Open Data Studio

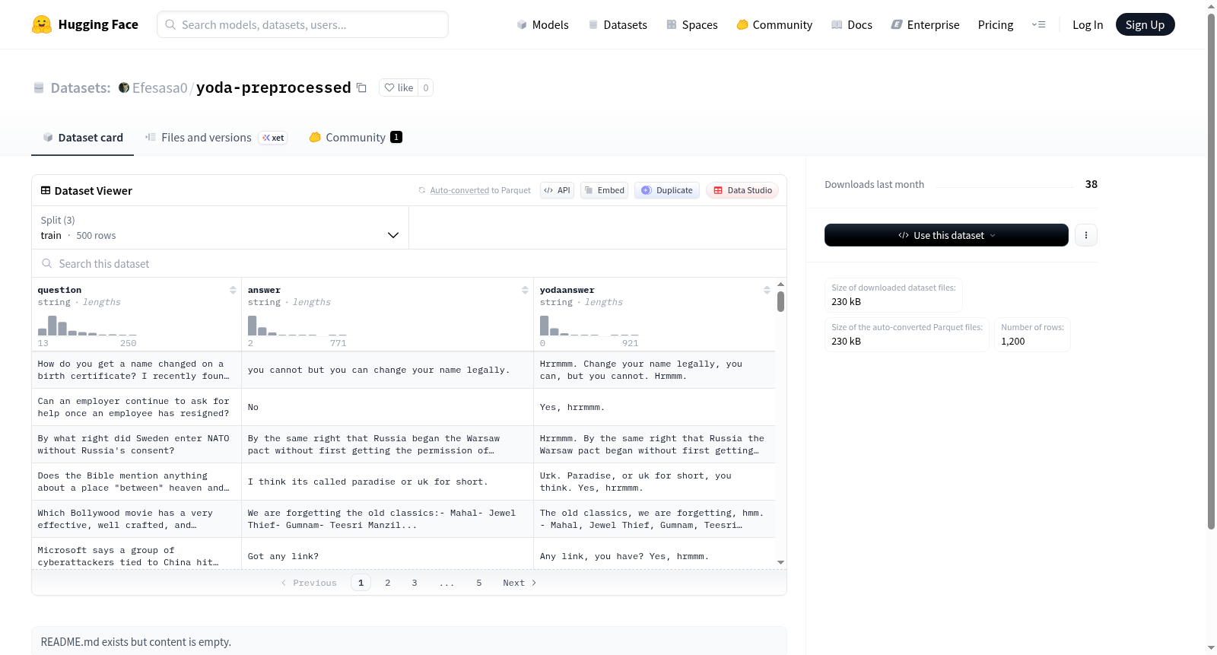pos(742,190)
